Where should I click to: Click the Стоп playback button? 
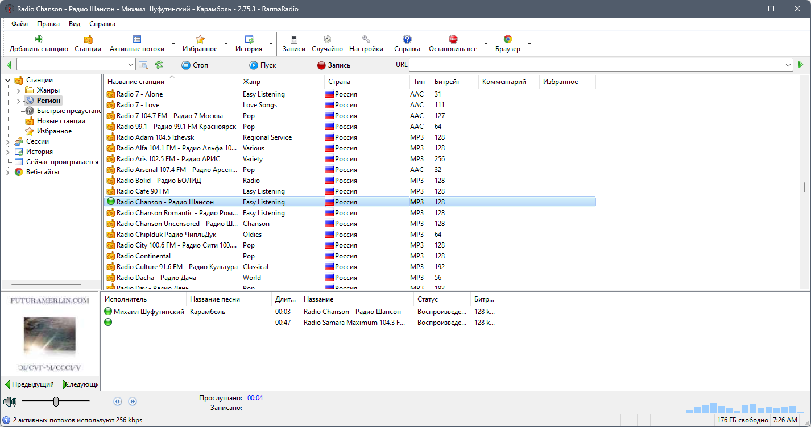195,65
